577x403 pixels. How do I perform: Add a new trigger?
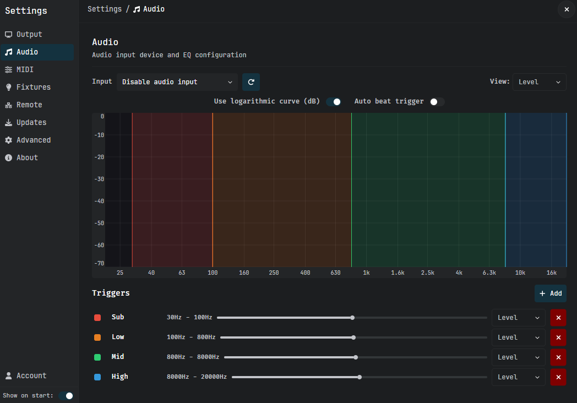[550, 293]
